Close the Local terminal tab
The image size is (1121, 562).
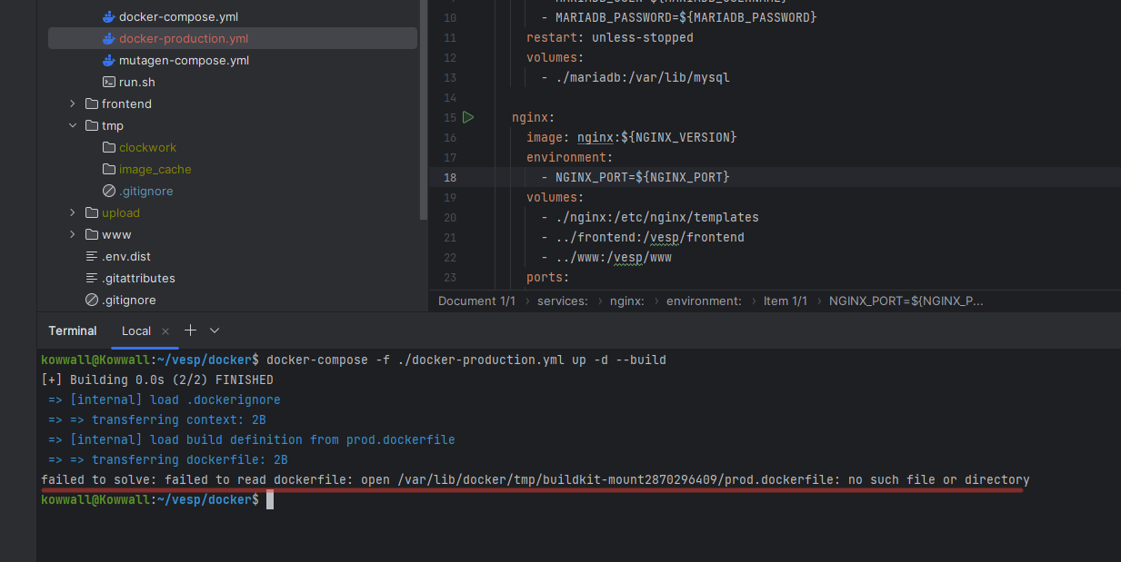[165, 330]
